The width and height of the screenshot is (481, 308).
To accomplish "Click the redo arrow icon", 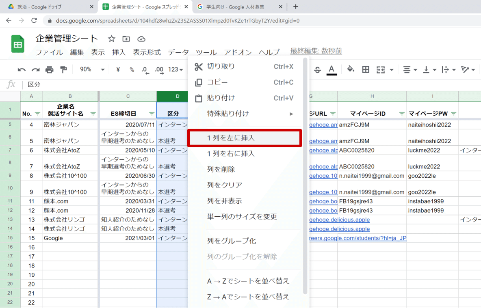I will click(x=36, y=70).
